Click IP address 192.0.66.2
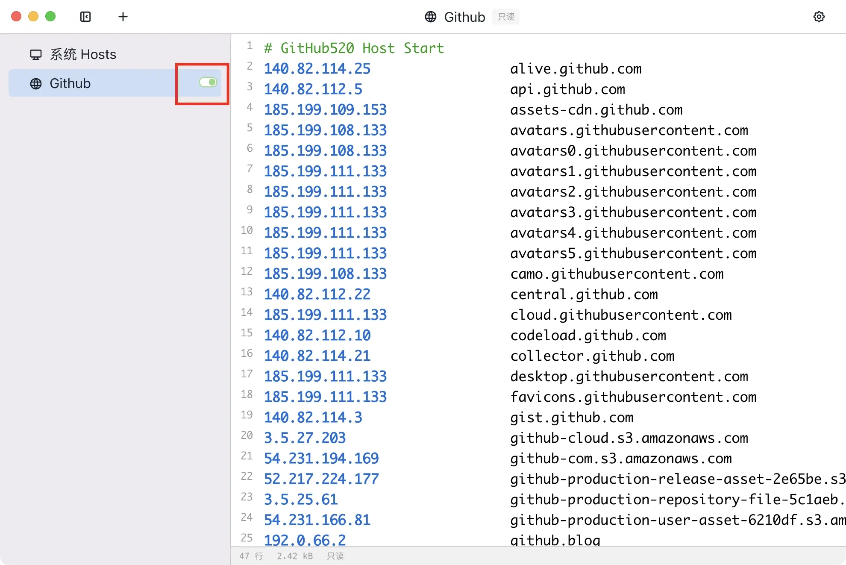The image size is (846, 565). point(305,540)
